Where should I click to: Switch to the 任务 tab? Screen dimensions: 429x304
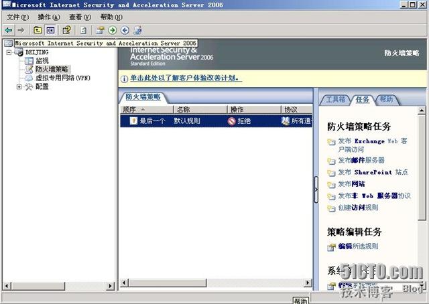tap(363, 100)
